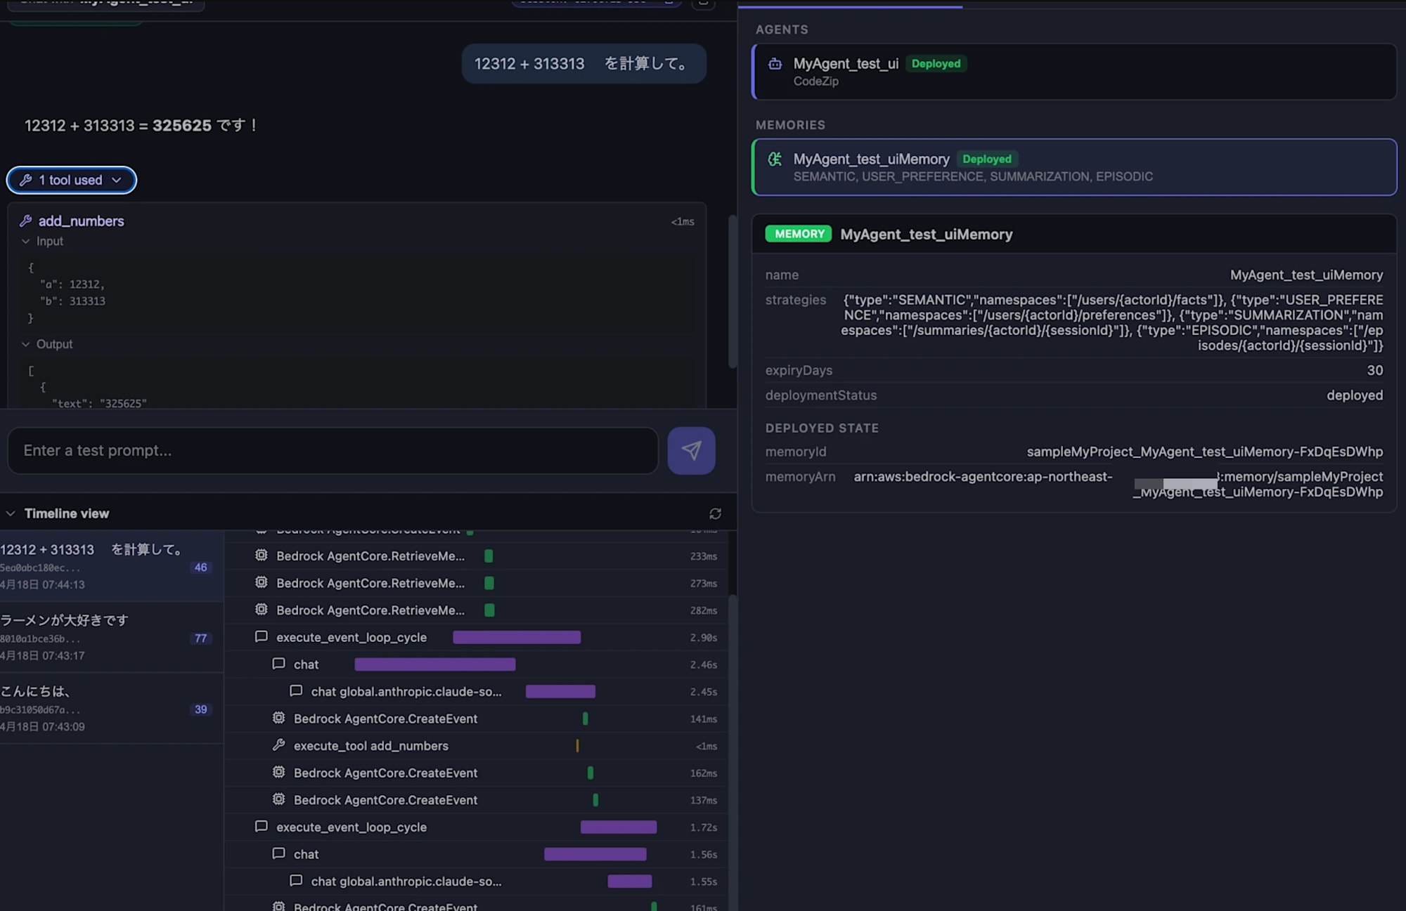Screen dimensions: 1406x911
Task: Click the brain icon beside MyAgent_test_uiMemory
Action: click(775, 159)
